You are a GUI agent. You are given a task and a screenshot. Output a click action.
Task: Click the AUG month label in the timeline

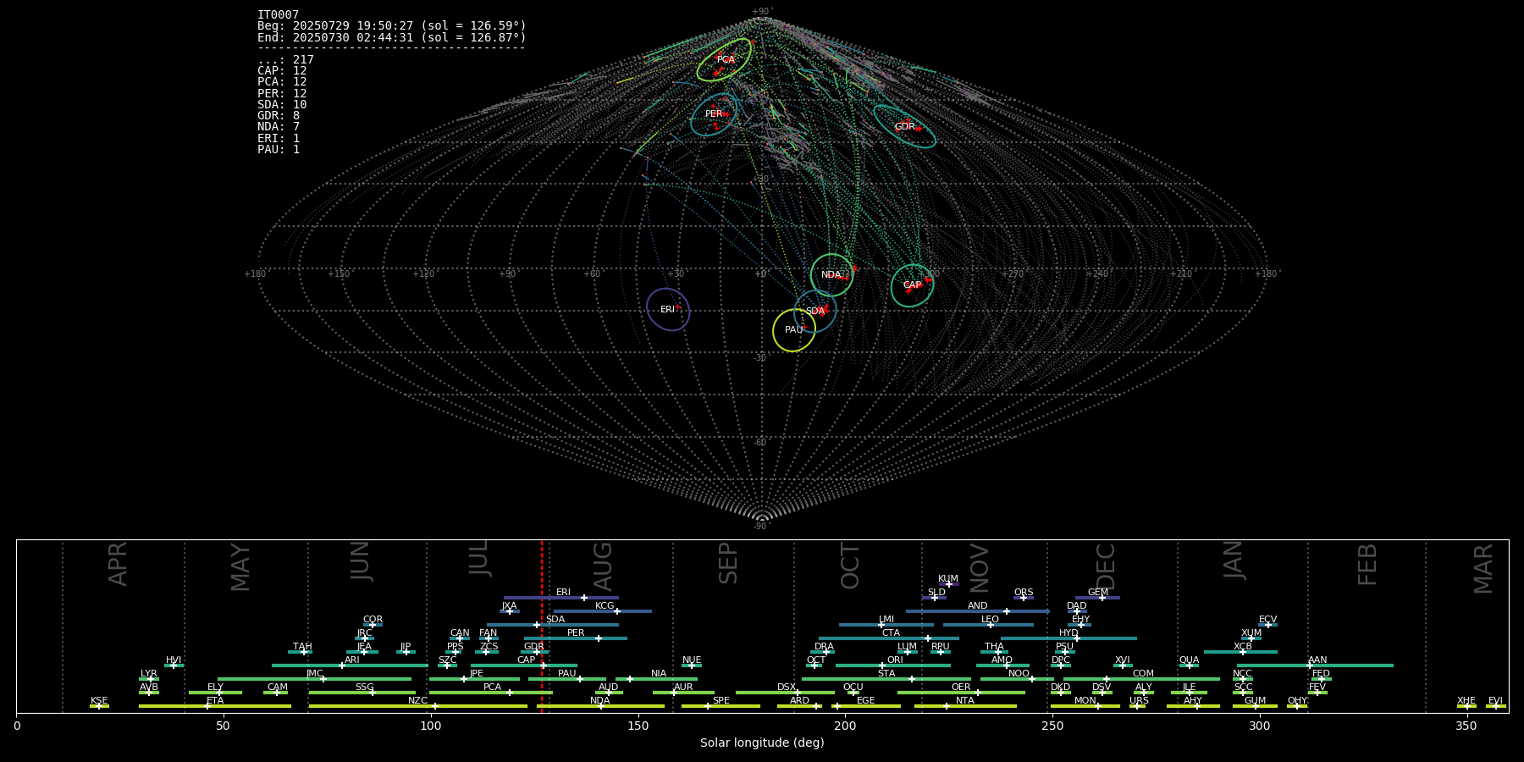click(603, 566)
